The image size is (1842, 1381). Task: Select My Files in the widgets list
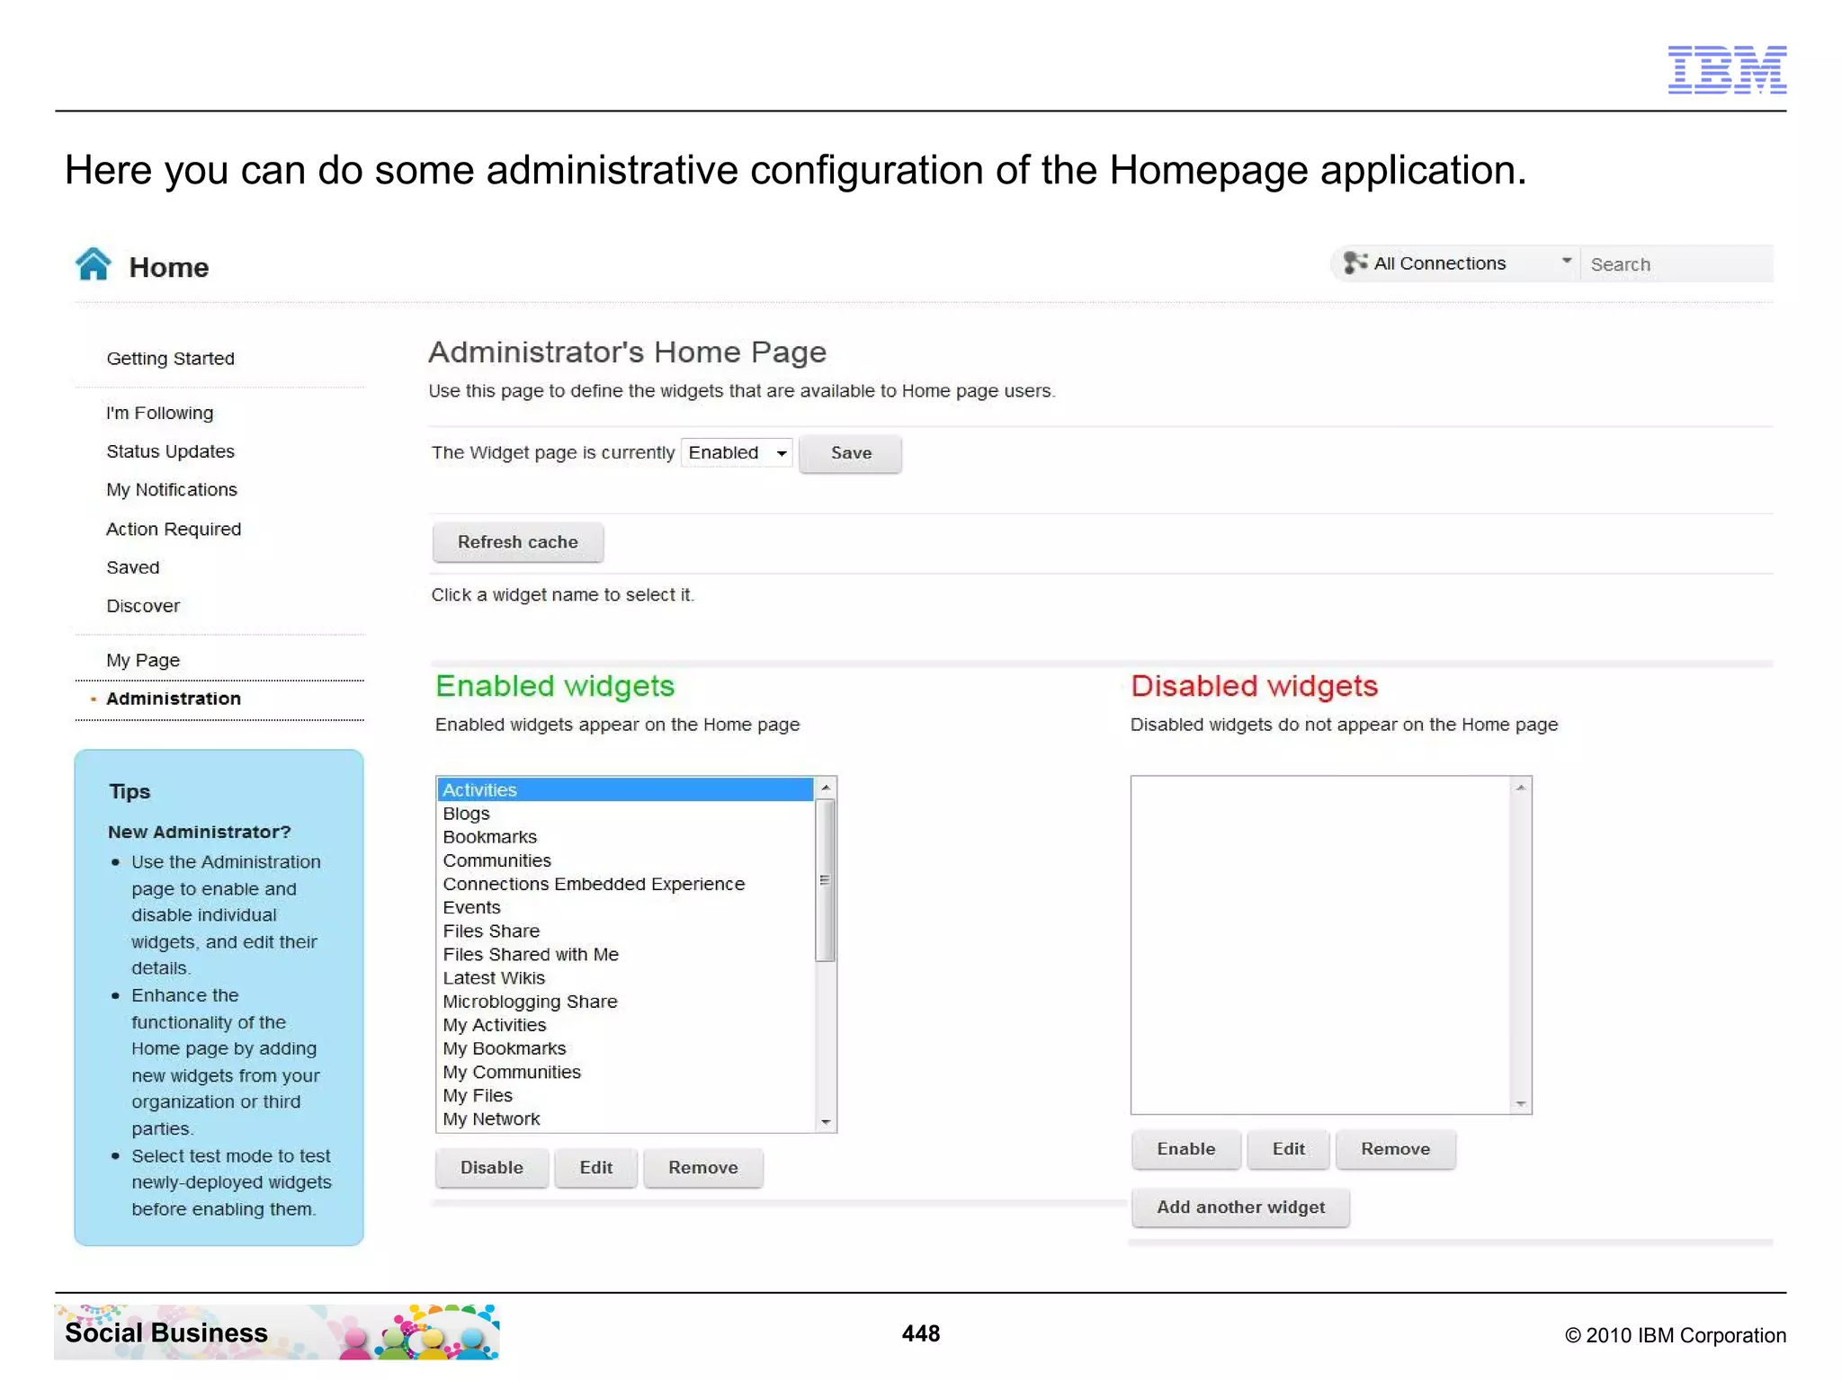pos(625,1096)
